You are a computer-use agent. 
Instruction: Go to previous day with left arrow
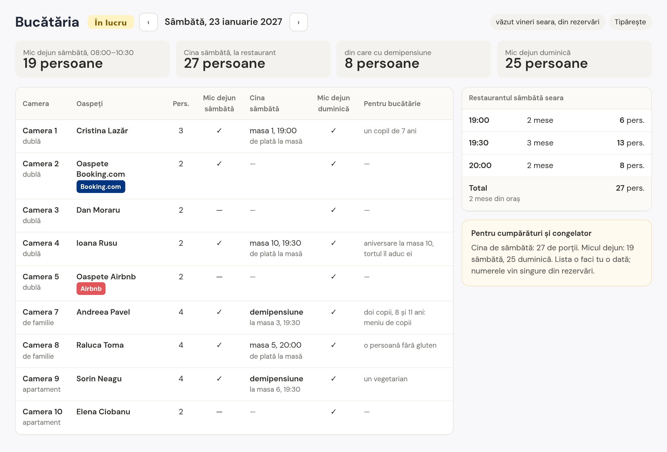pos(148,22)
